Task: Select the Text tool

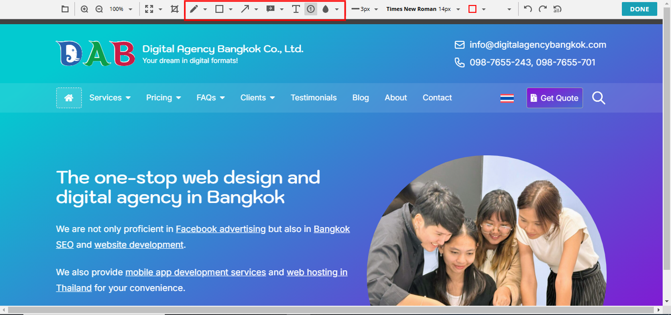Action: click(x=296, y=9)
